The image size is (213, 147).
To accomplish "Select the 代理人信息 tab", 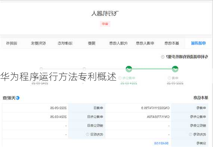I will click(118, 43).
